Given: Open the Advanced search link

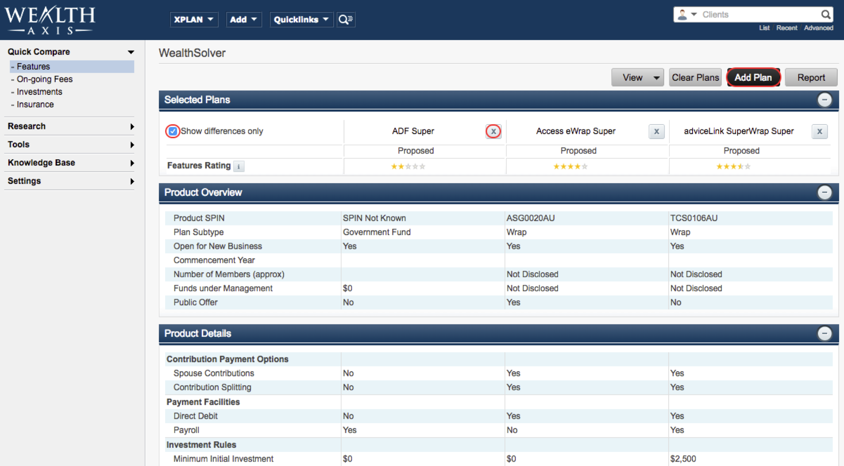Looking at the screenshot, I should point(818,28).
